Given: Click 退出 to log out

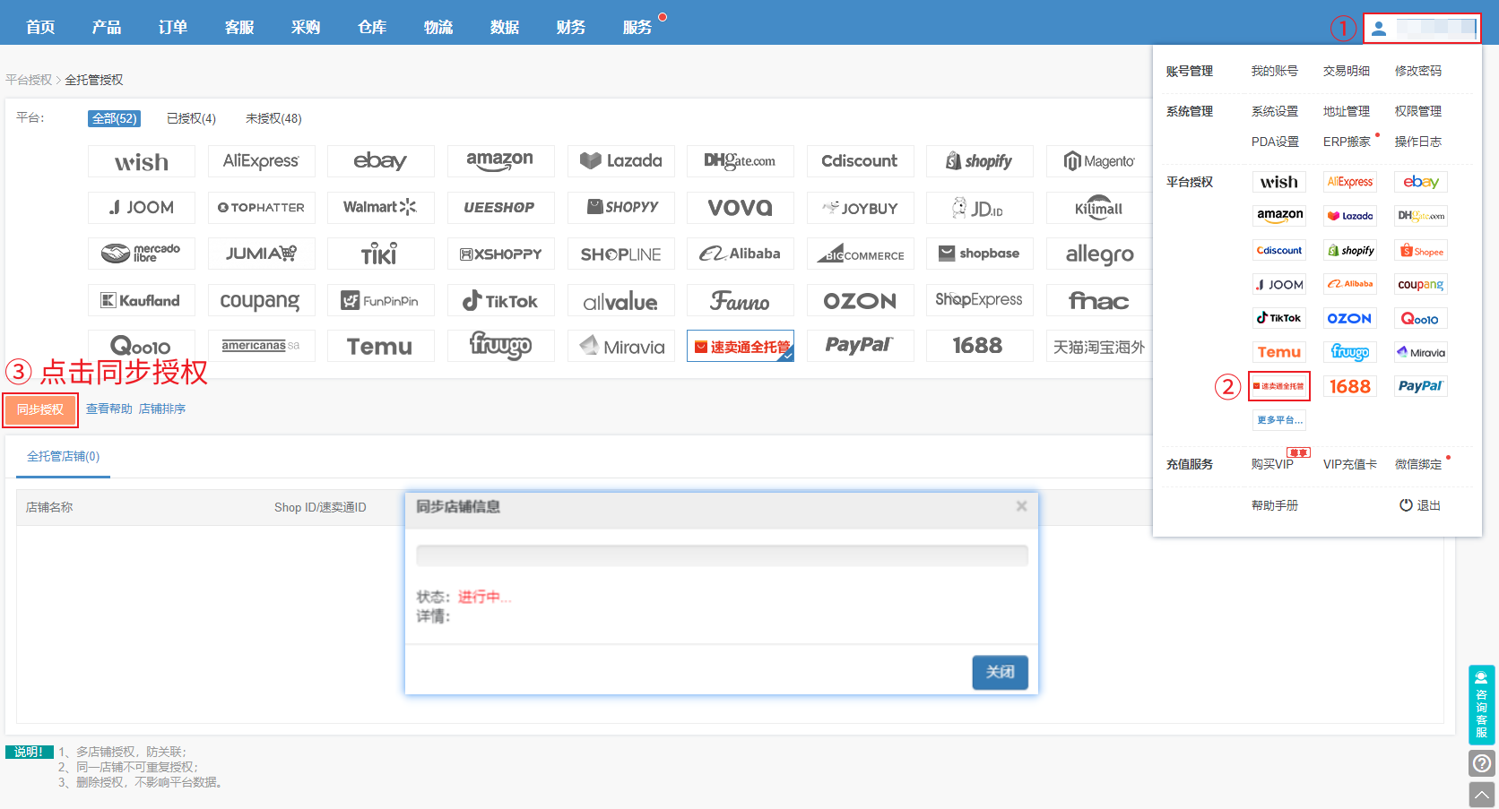Looking at the screenshot, I should [x=1420, y=505].
